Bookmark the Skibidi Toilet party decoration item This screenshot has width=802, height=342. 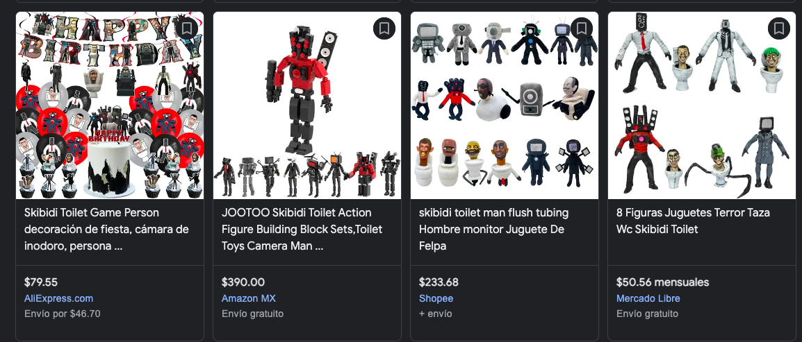[187, 28]
